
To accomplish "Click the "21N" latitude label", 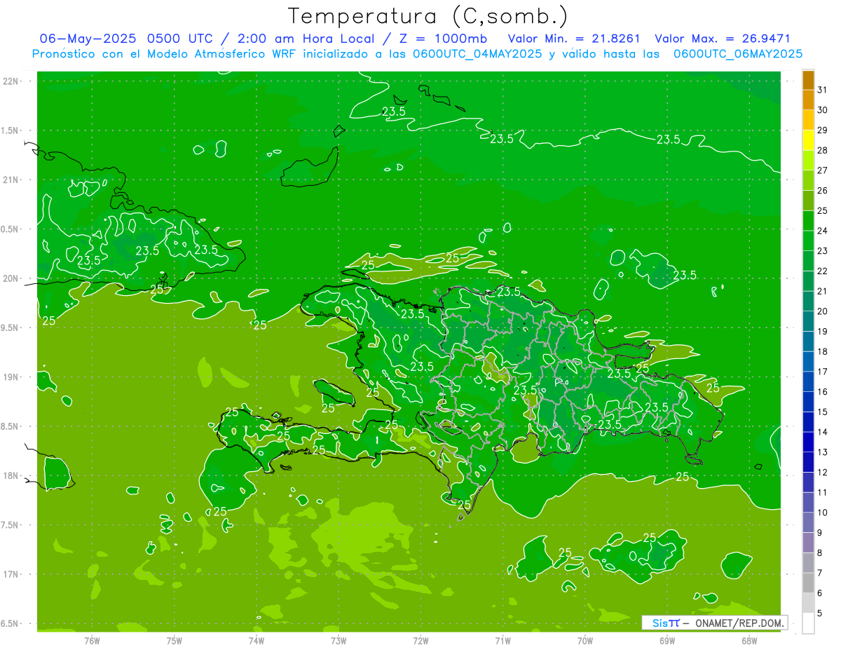I will (x=12, y=180).
